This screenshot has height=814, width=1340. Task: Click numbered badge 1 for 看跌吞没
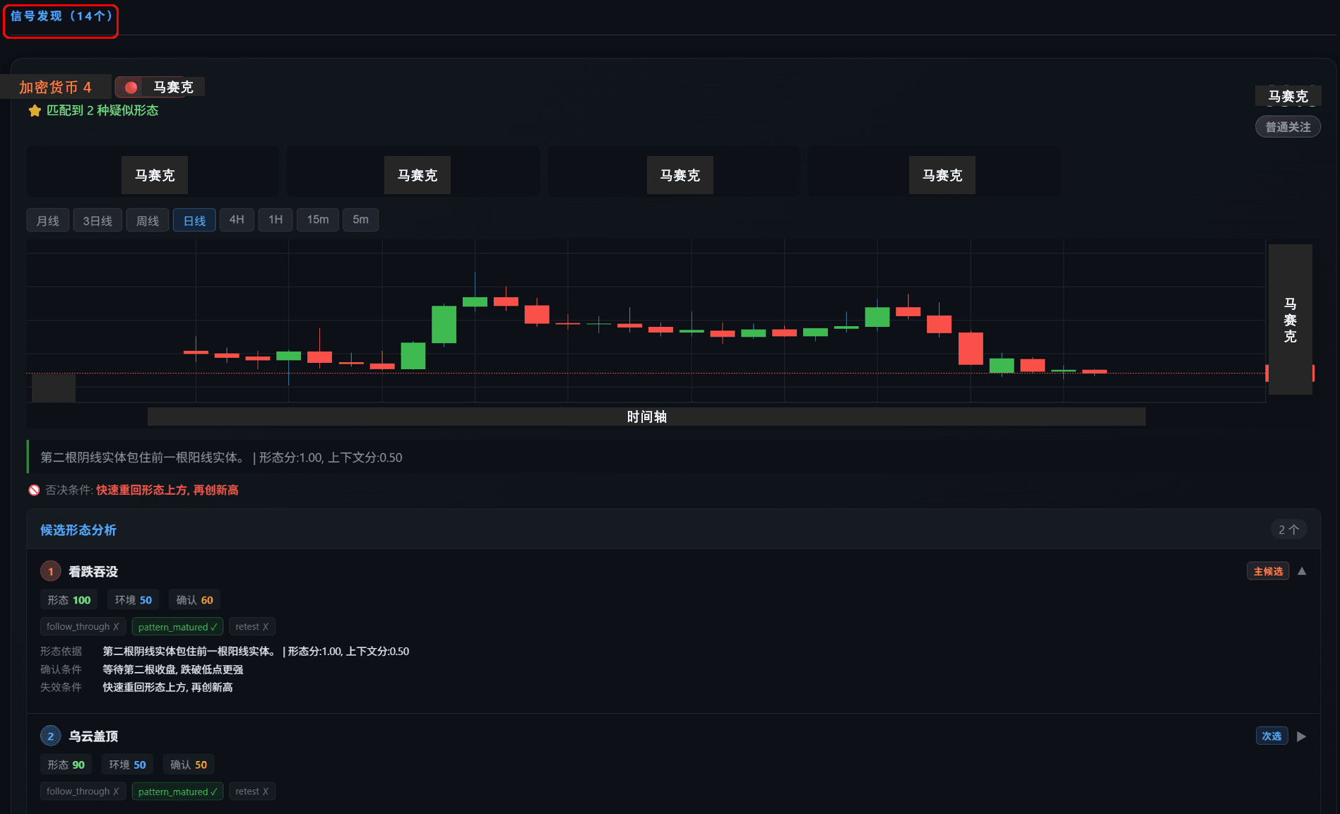coord(50,571)
